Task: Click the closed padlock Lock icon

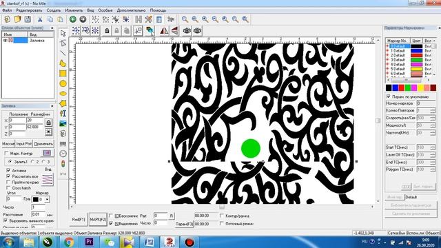Action: point(107,31)
